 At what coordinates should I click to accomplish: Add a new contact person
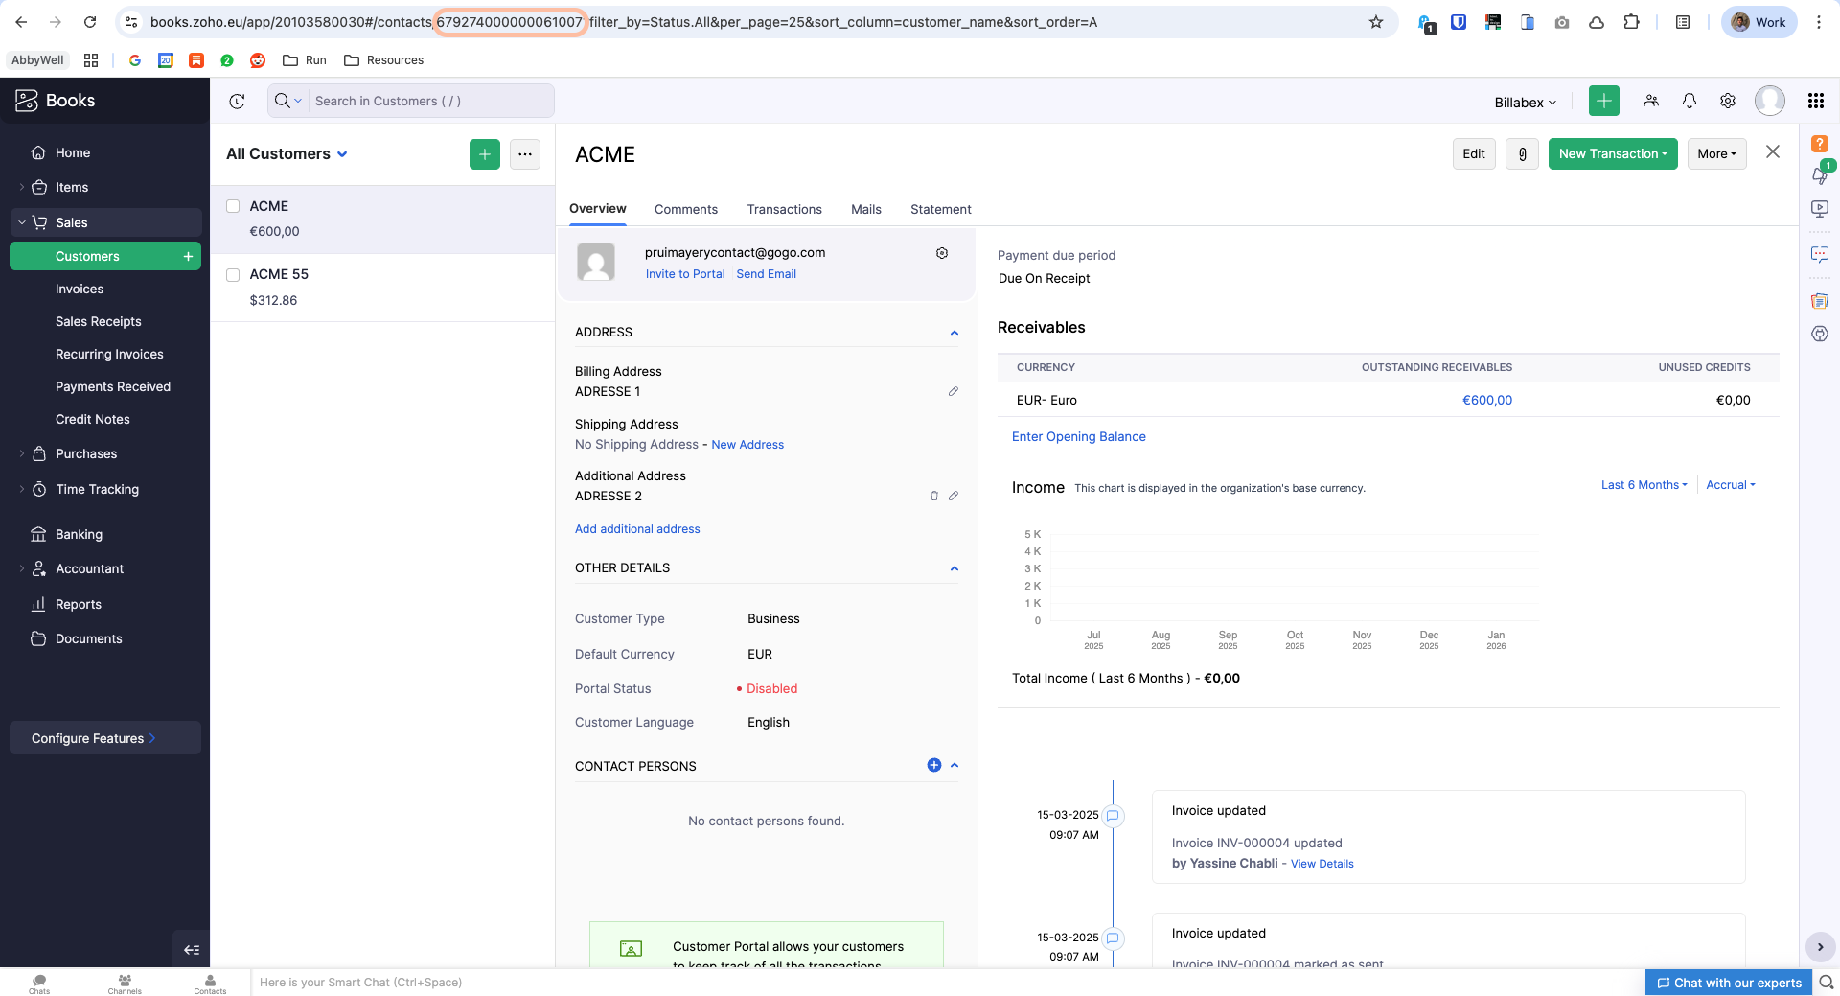(934, 765)
